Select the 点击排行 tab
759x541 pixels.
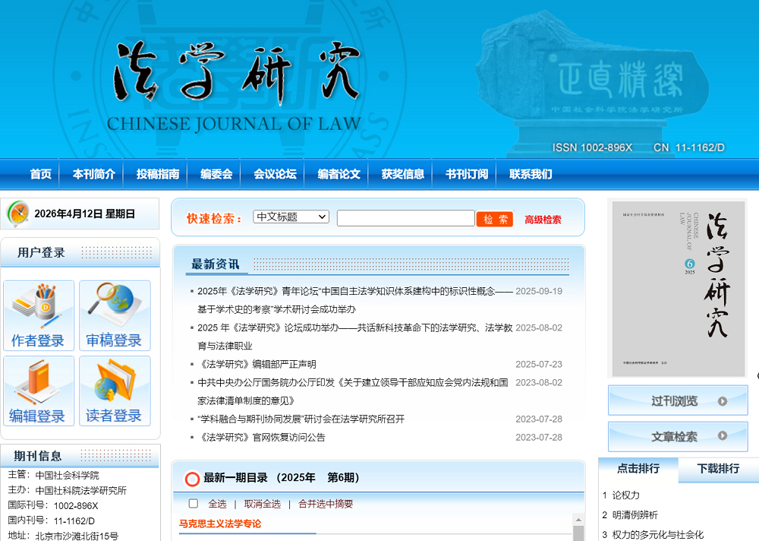click(638, 469)
